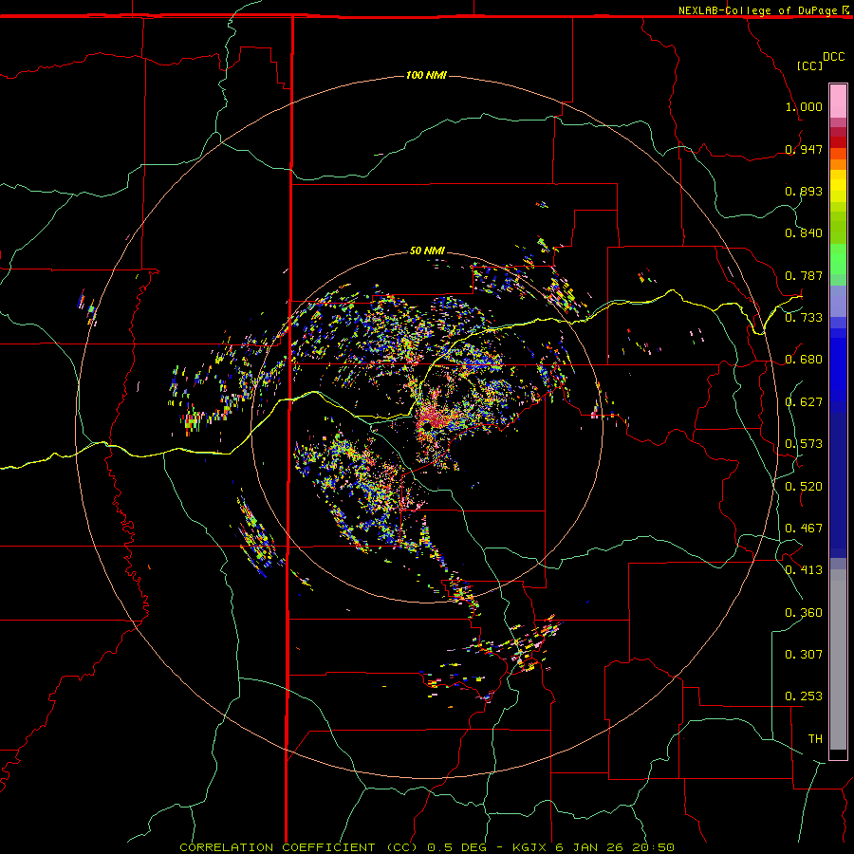This screenshot has width=854, height=854.
Task: Select the 0.947 scale value
Action: click(x=804, y=149)
